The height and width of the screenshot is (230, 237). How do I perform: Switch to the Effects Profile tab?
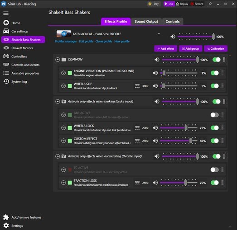pyautogui.click(x=116, y=22)
